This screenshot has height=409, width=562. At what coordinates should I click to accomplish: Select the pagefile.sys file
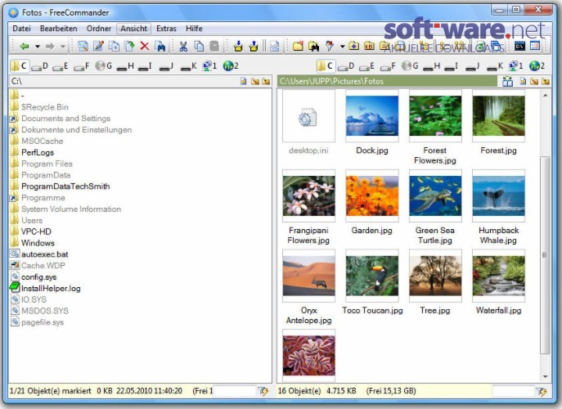click(x=43, y=322)
